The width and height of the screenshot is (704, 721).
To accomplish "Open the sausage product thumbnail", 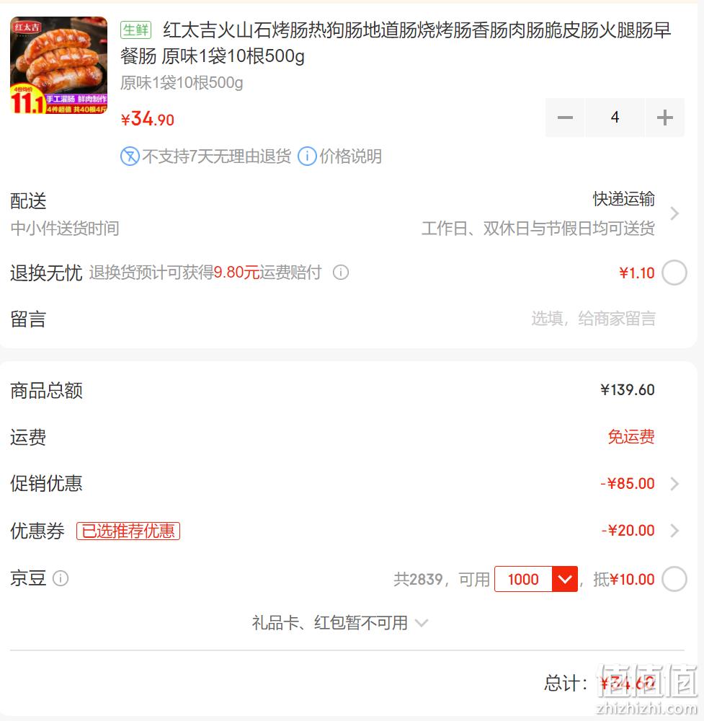I will point(59,65).
